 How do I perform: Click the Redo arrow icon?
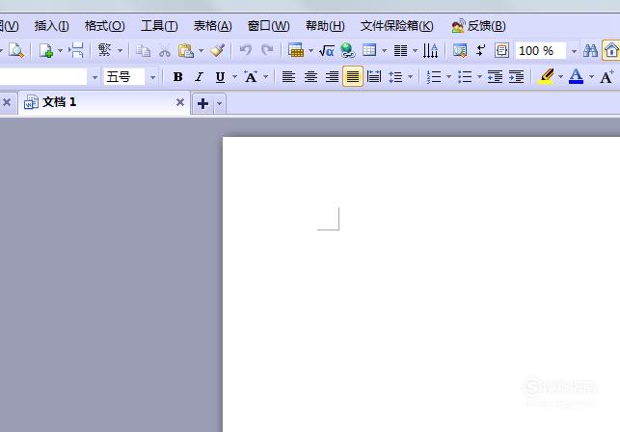267,50
